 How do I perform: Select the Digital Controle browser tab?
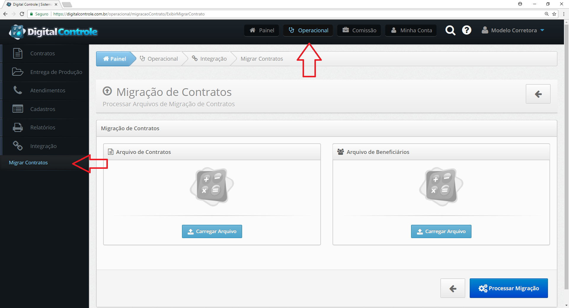click(x=32, y=4)
